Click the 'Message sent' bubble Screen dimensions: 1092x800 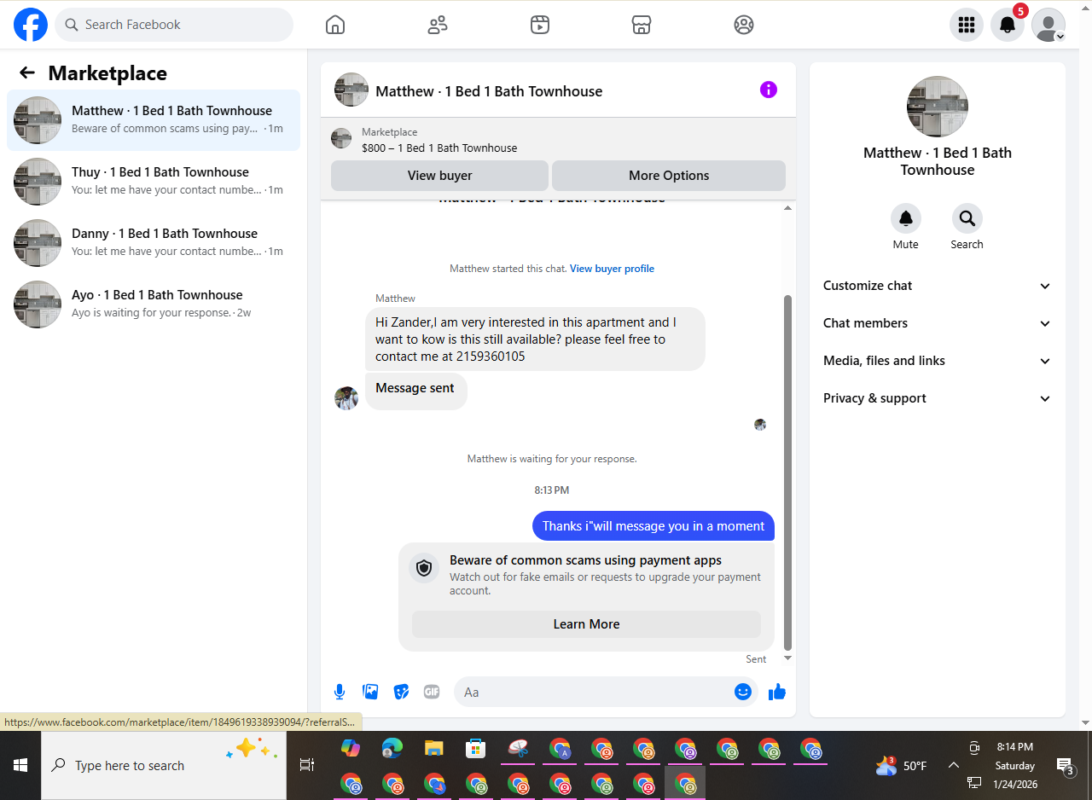coord(415,390)
